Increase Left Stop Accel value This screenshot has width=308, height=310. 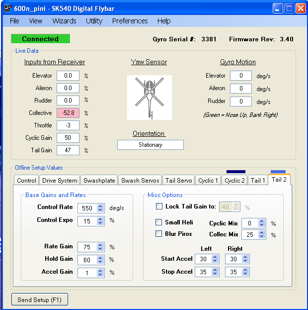coord(215,270)
